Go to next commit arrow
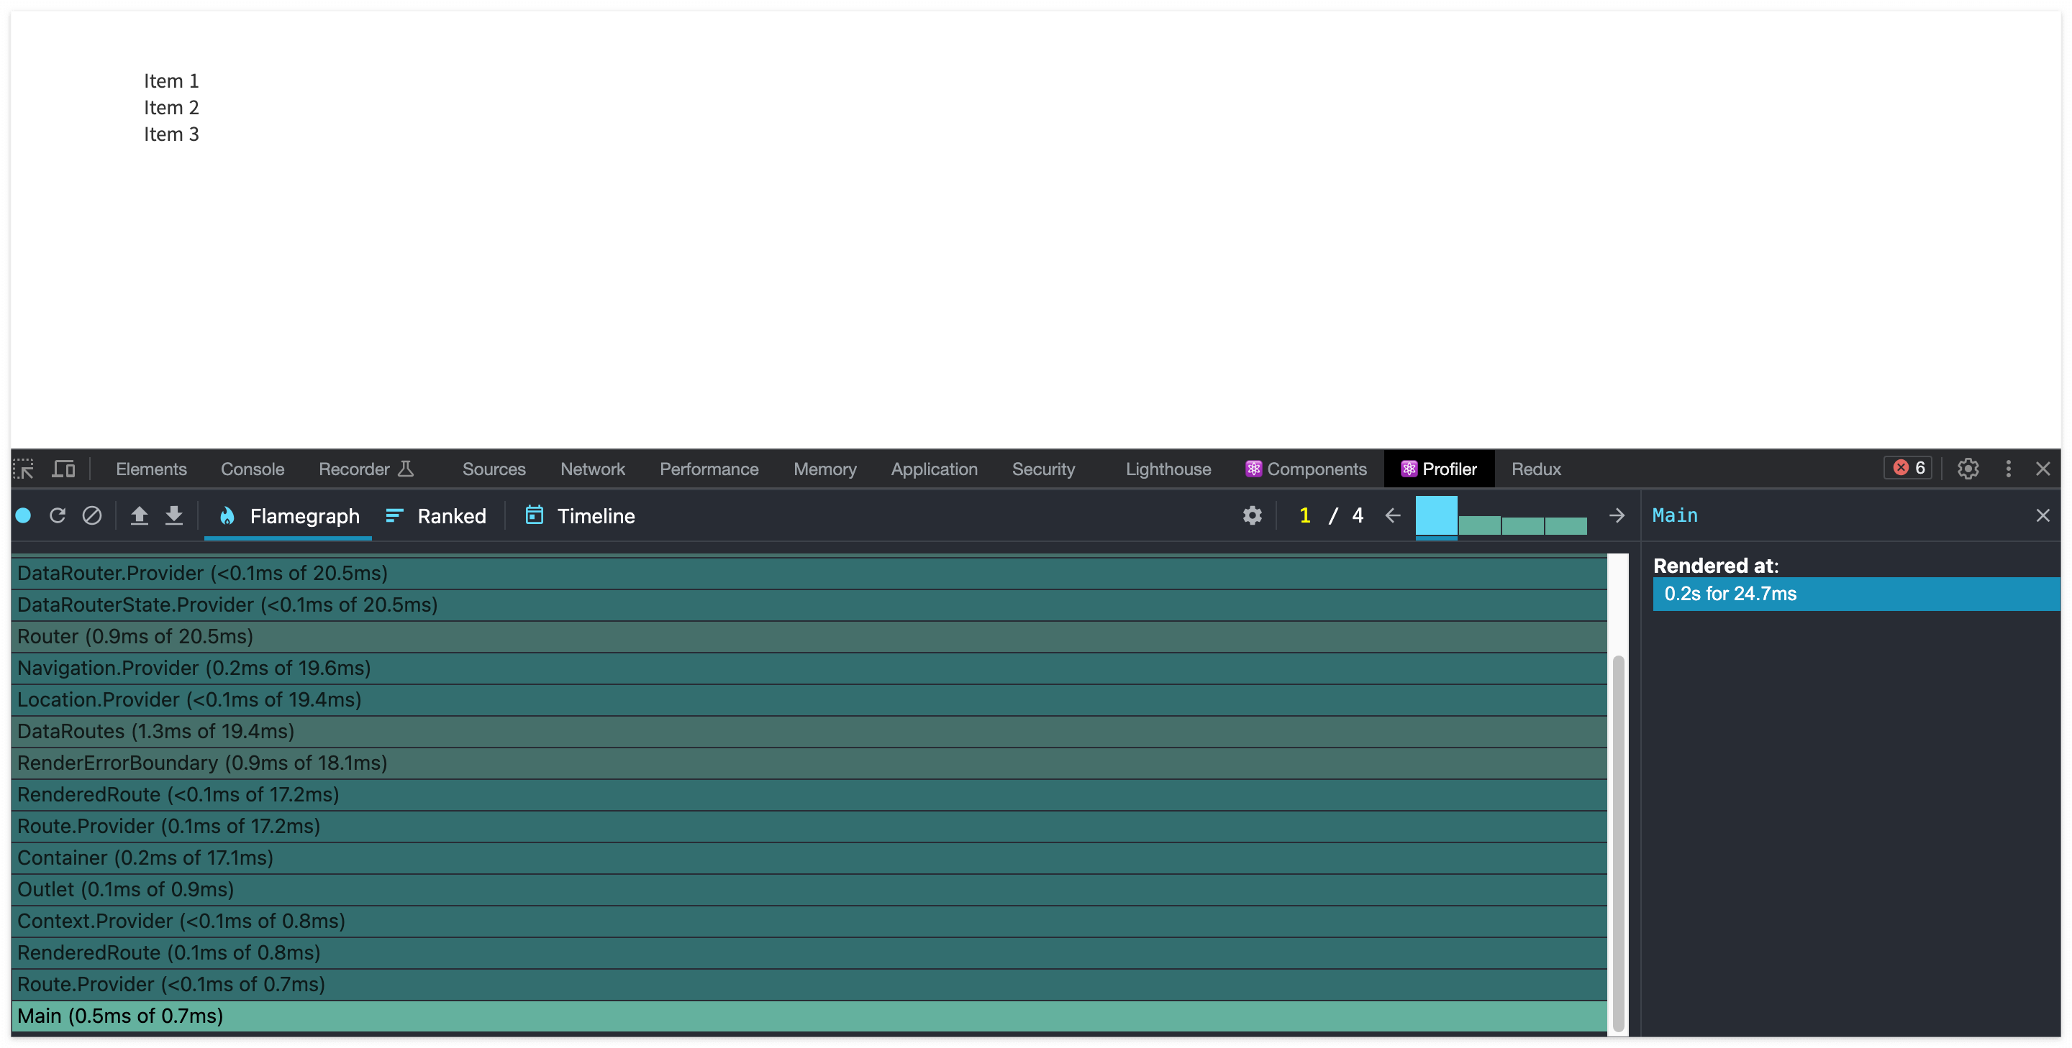Screen dimensions: 2072x1048 tap(1616, 516)
